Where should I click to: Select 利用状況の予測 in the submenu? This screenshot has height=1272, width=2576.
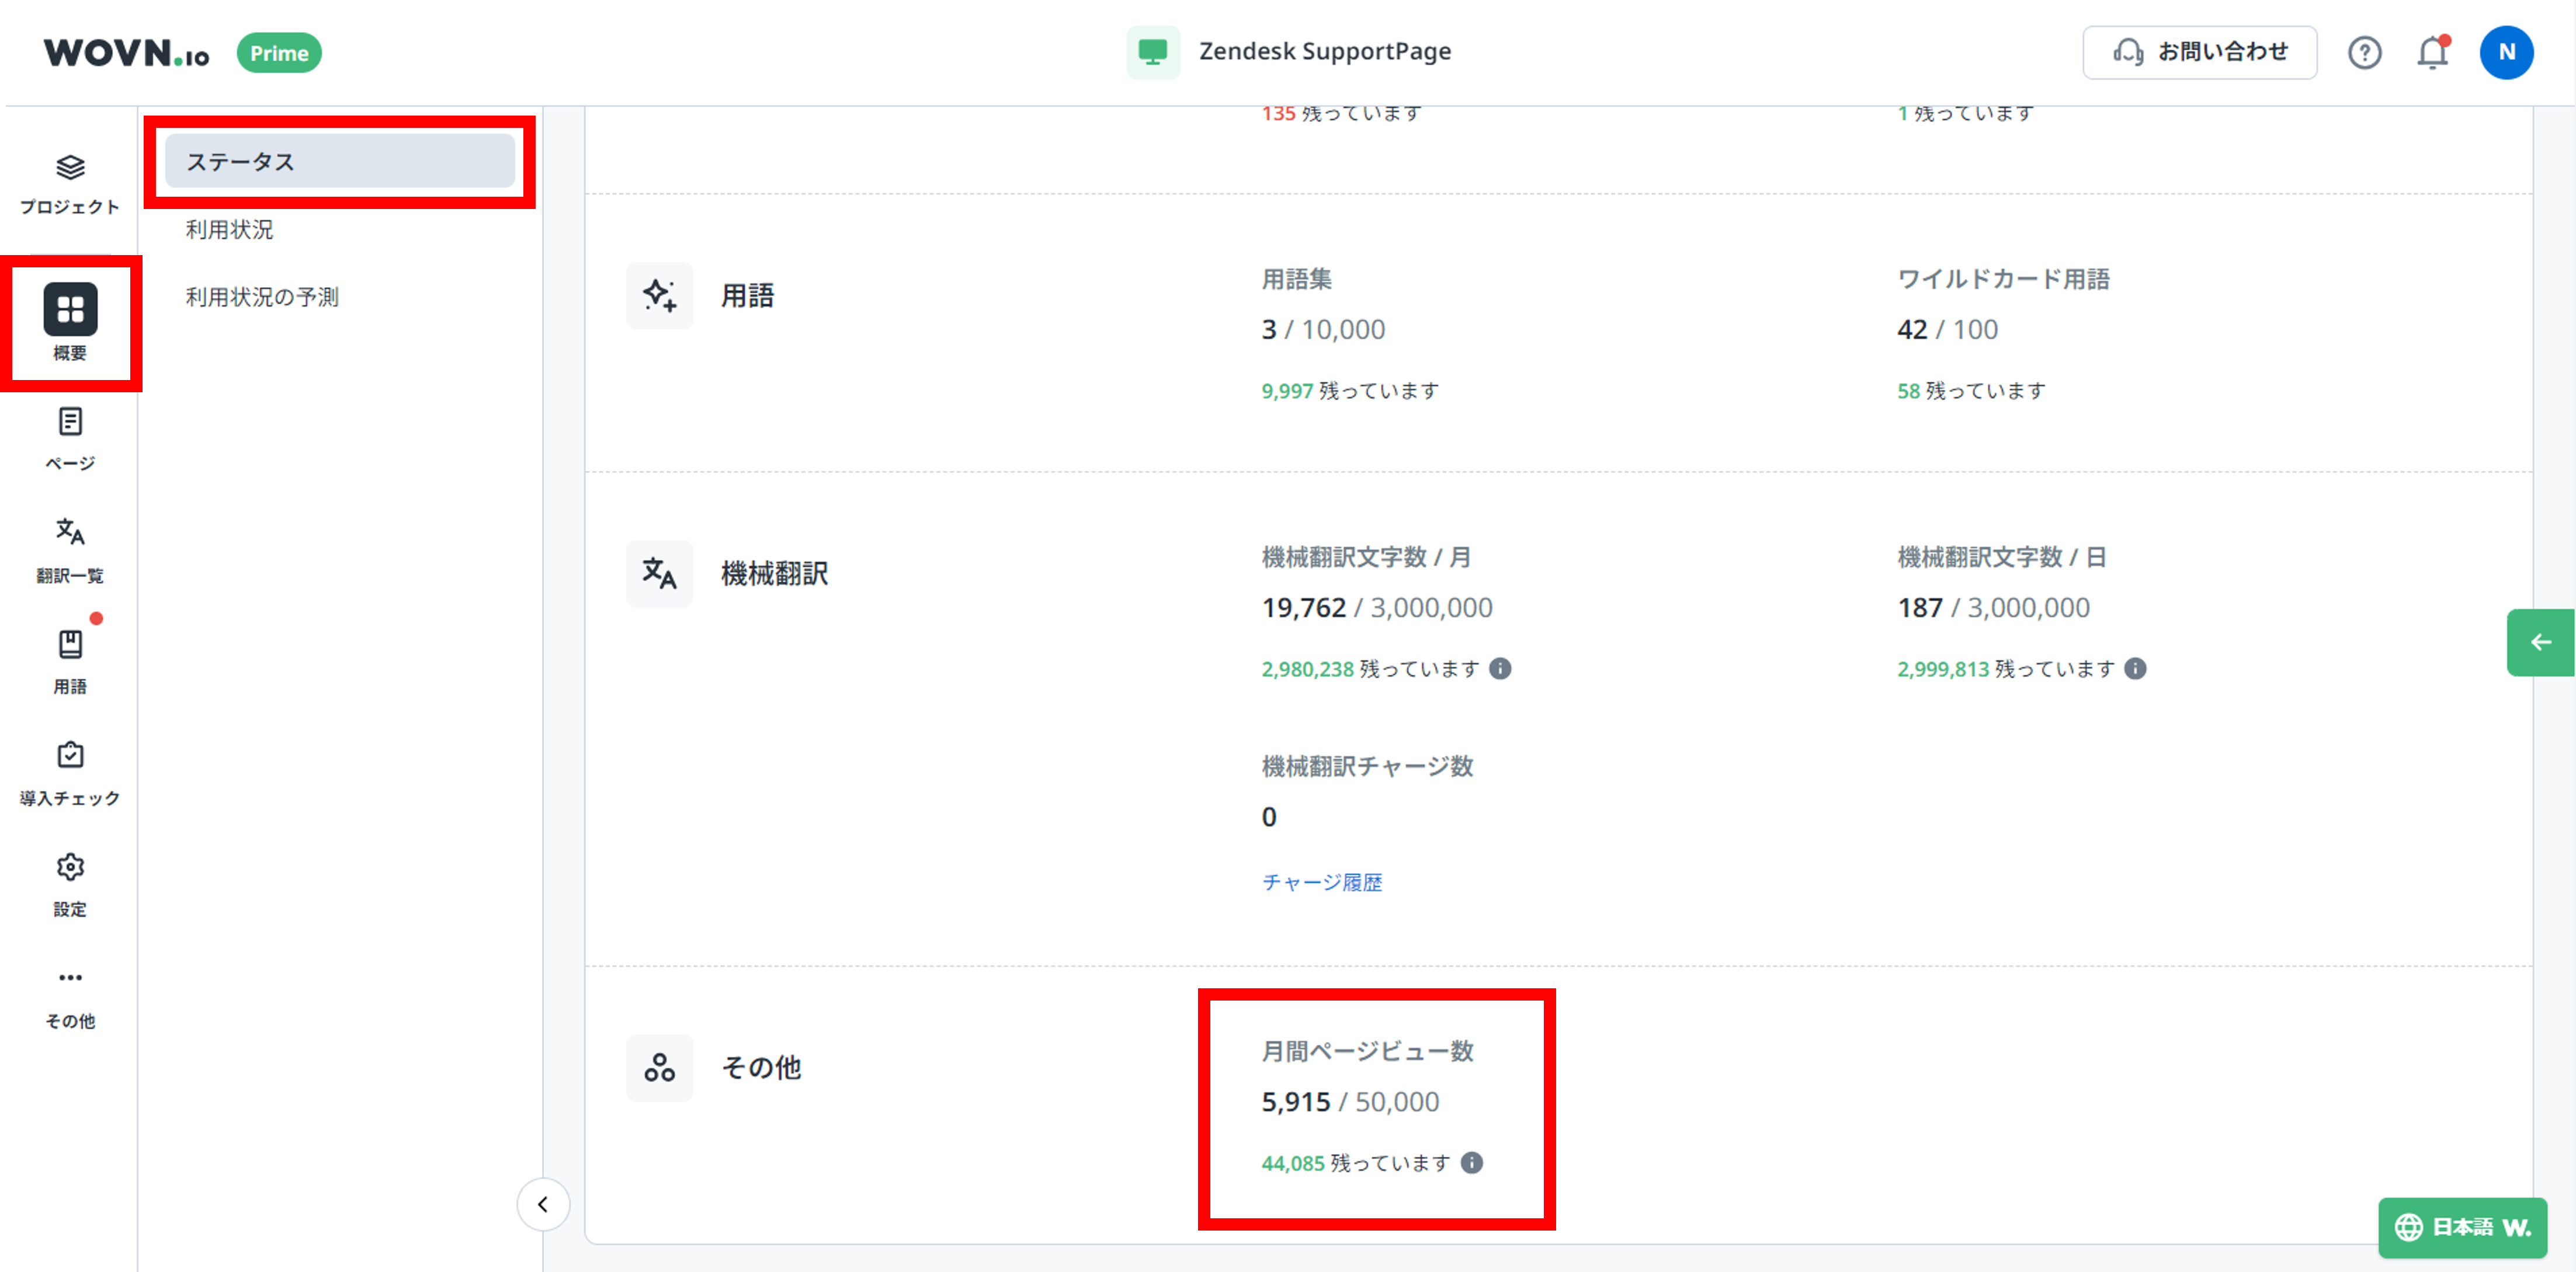(262, 297)
